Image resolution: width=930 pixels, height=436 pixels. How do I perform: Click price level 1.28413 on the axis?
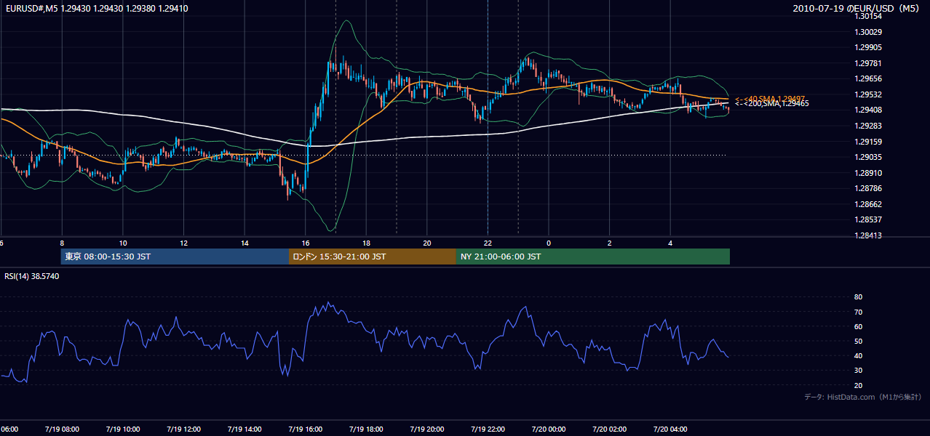868,235
